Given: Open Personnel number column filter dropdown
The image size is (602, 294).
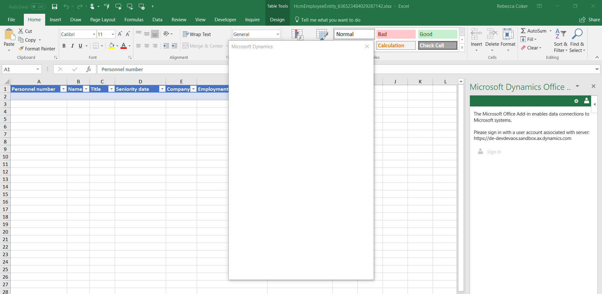Looking at the screenshot, I should (x=63, y=89).
